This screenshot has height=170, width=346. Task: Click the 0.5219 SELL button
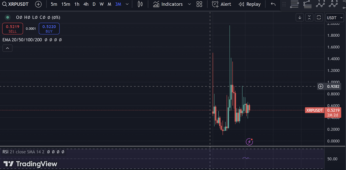pyautogui.click(x=13, y=29)
